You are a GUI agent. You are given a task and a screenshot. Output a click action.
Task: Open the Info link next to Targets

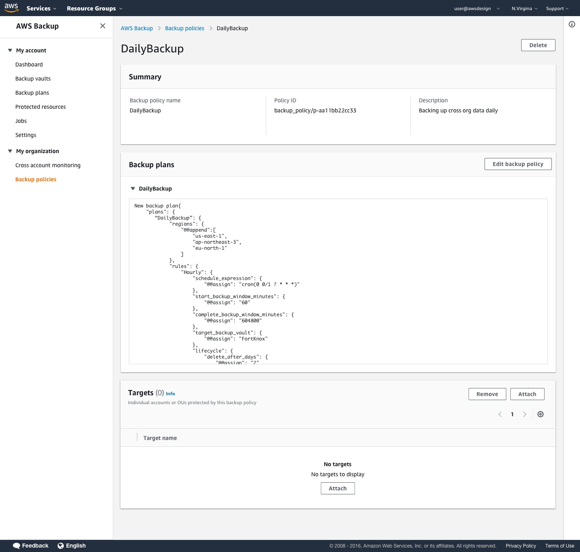click(x=170, y=394)
